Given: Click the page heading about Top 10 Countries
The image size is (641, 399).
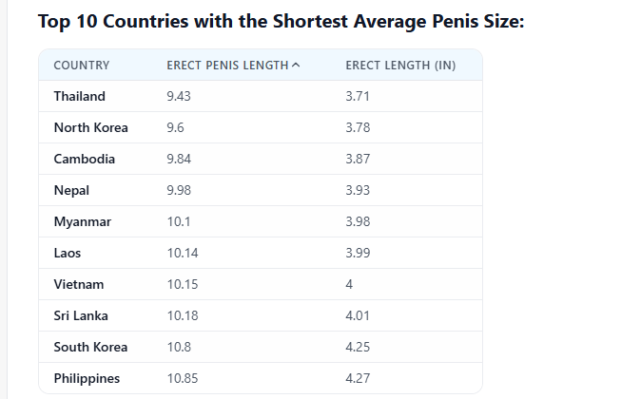Looking at the screenshot, I should coord(281,21).
